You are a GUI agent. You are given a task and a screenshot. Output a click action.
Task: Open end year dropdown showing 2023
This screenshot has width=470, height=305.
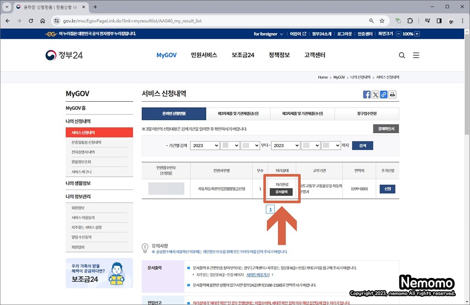285,146
